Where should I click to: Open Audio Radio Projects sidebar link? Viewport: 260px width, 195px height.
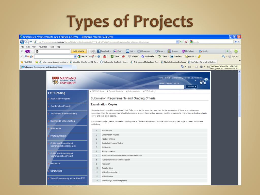pos(60,99)
